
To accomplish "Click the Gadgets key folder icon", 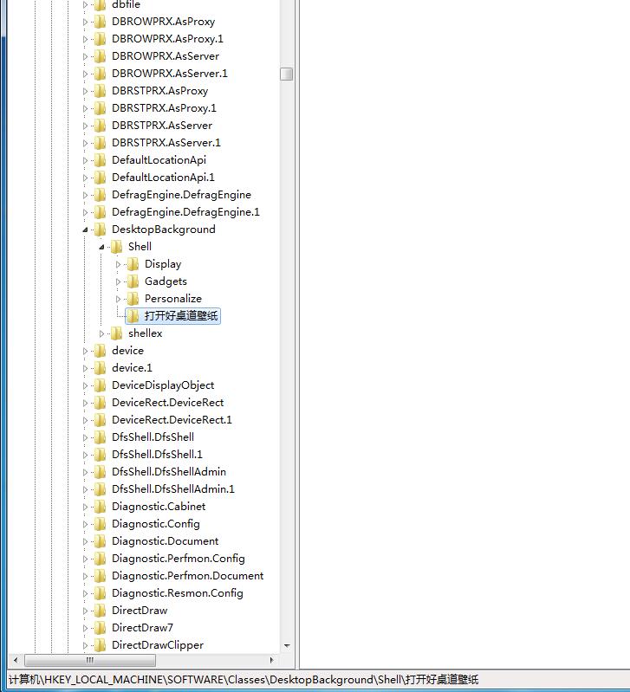I will tap(133, 281).
